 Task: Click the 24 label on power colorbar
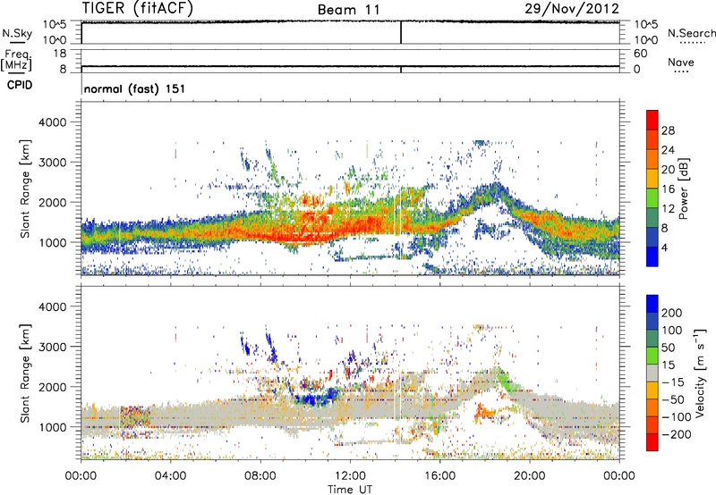(x=668, y=150)
